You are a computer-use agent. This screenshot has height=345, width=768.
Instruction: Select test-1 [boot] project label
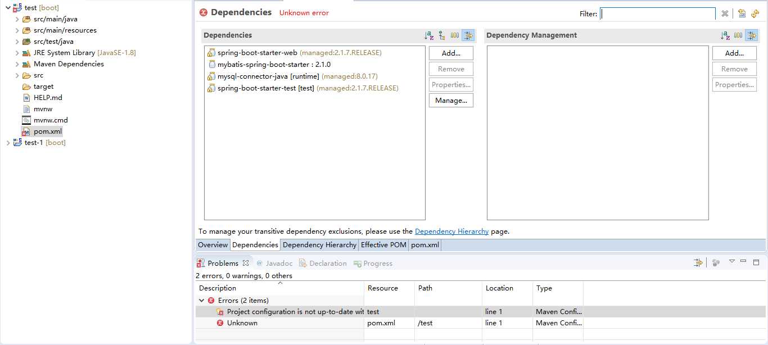45,143
